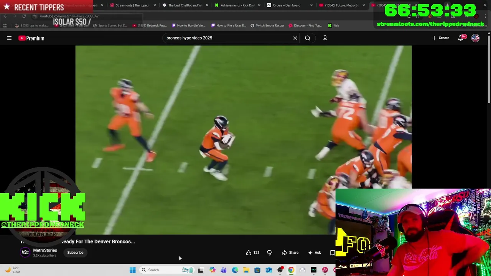Open the Create menu
This screenshot has height=276, width=491.
tap(440, 38)
